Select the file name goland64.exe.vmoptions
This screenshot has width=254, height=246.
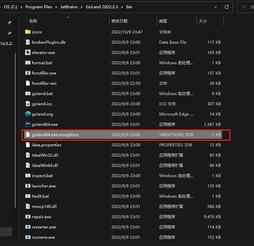pyautogui.click(x=55, y=134)
